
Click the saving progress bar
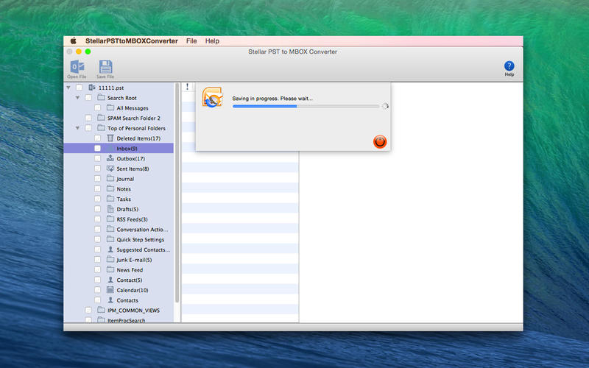point(306,106)
